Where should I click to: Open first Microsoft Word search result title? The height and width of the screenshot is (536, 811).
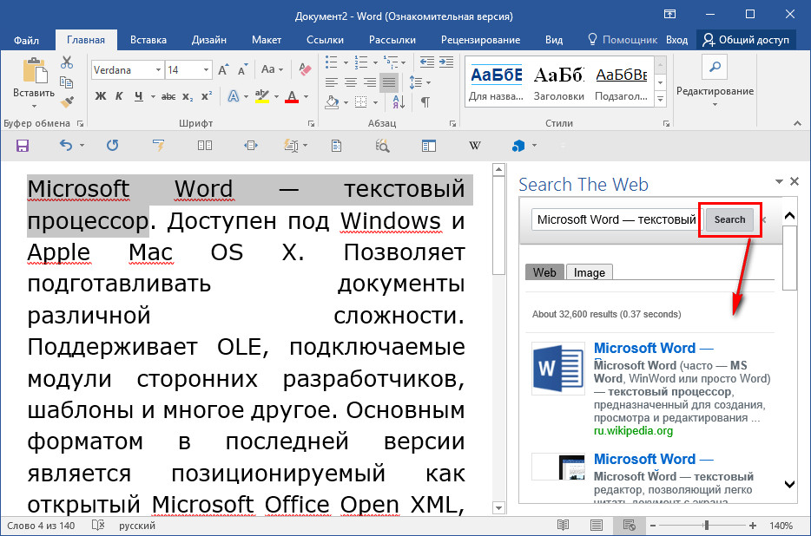click(653, 348)
